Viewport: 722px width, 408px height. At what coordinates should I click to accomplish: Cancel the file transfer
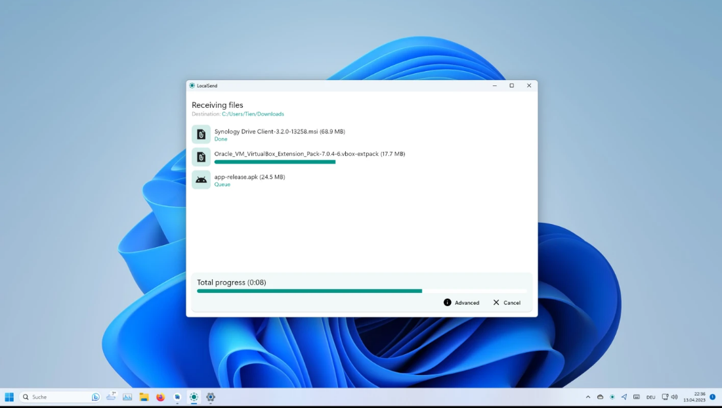tap(507, 302)
